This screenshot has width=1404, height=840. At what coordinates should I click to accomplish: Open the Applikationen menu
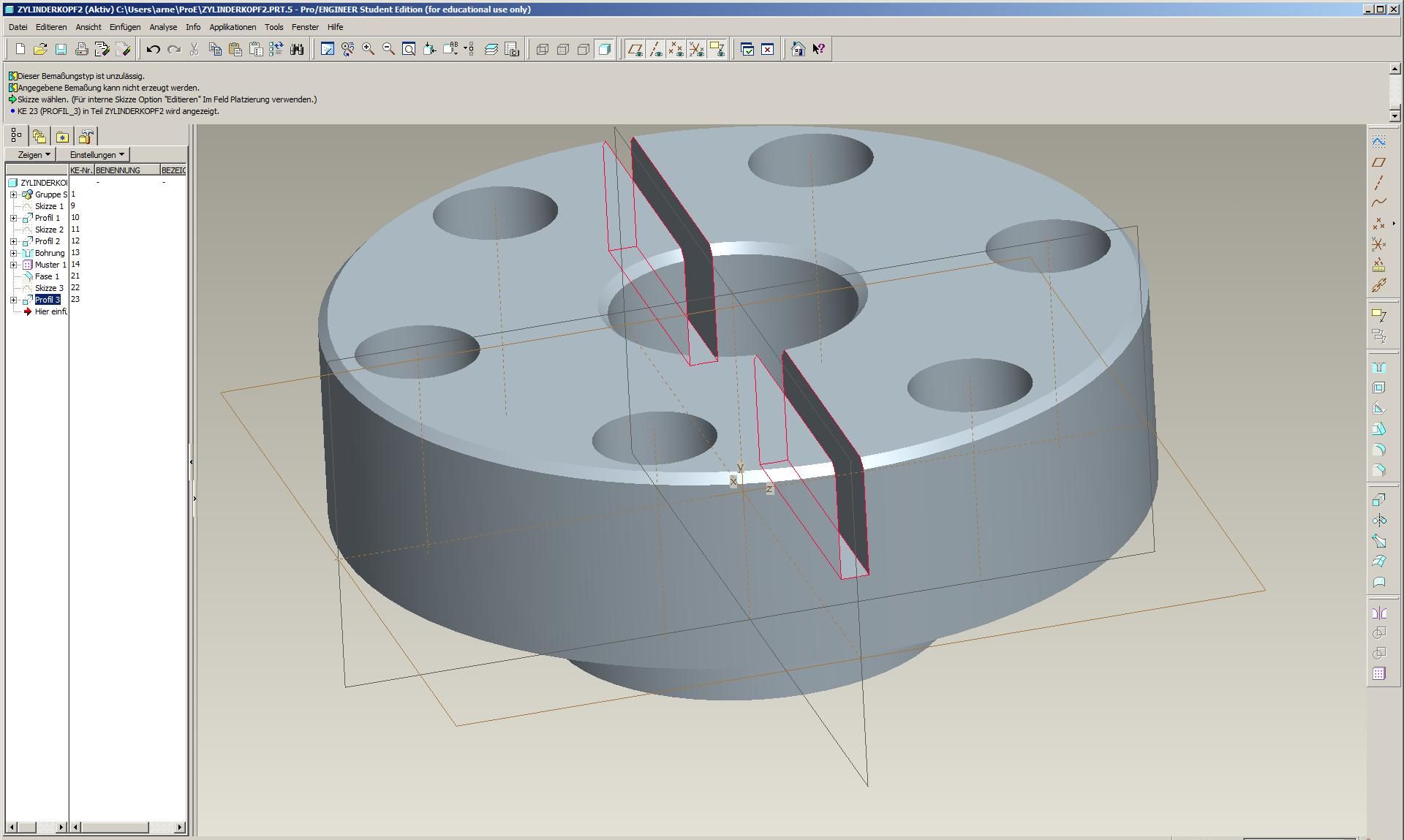point(233,27)
